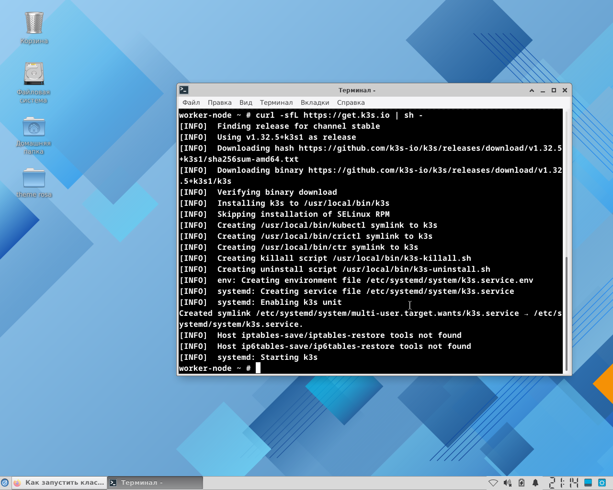Click the show desktop tray icon

588,483
